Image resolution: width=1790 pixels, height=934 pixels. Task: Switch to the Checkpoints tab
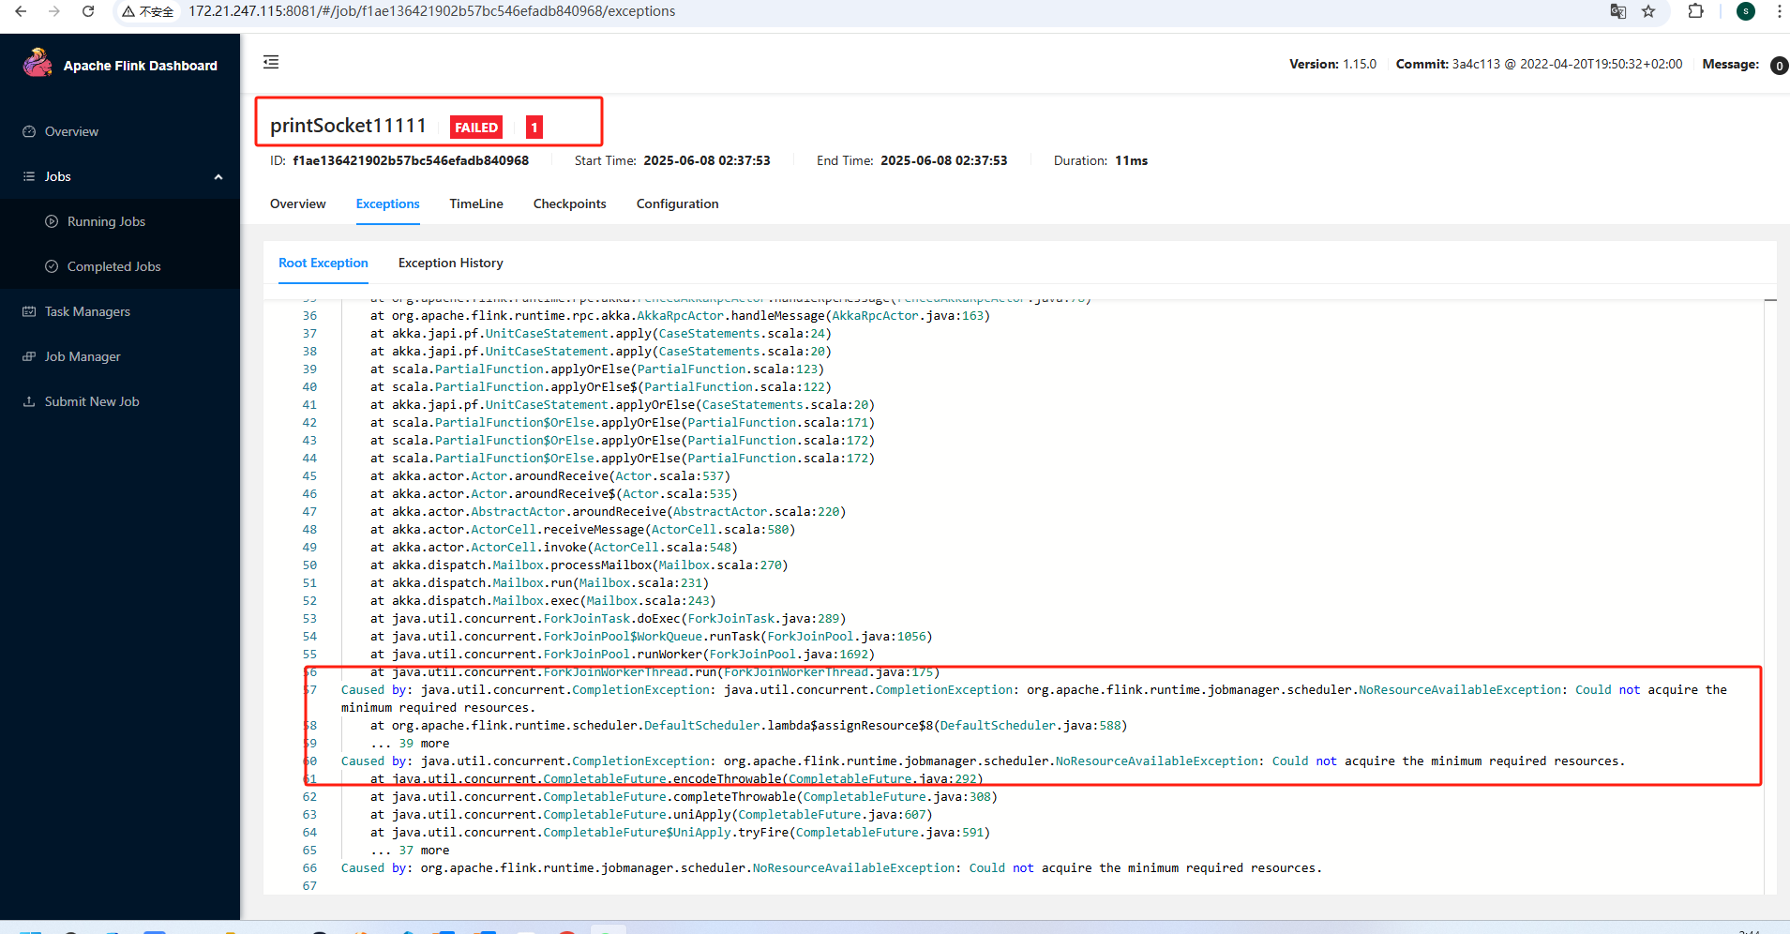pyautogui.click(x=570, y=203)
